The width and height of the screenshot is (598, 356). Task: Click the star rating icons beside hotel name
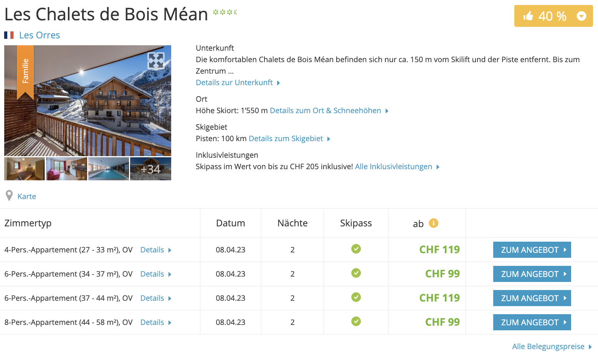pyautogui.click(x=225, y=12)
